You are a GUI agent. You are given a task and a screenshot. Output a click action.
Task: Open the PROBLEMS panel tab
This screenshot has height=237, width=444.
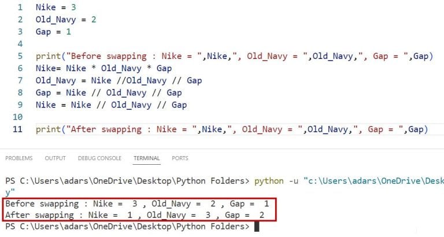pyautogui.click(x=19, y=158)
